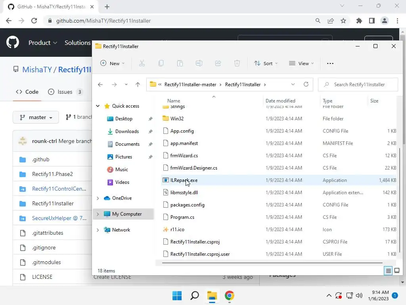The image size is (406, 305).
Task: Click the Paste clipboard icon in Explorer
Action: pos(180,63)
